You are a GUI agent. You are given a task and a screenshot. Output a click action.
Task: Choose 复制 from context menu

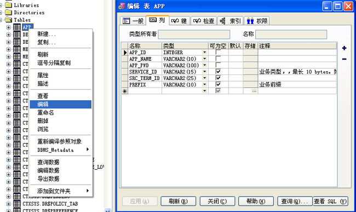pyautogui.click(x=61, y=42)
